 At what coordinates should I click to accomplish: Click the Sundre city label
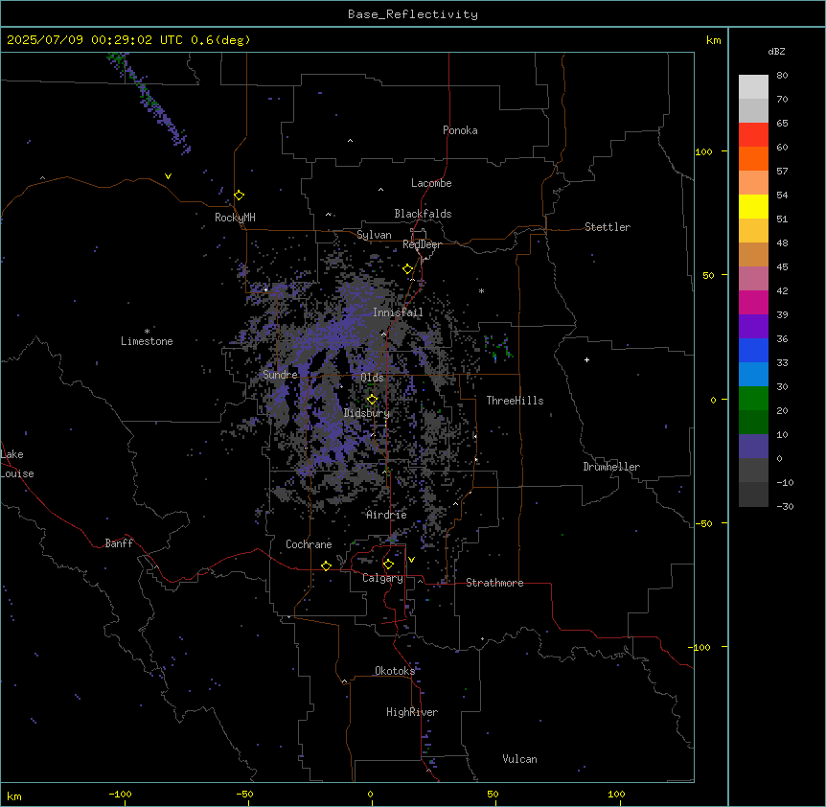click(x=280, y=375)
